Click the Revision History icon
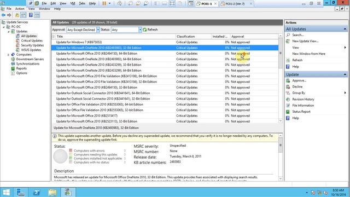The height and width of the screenshot is (197, 350). (x=288, y=99)
